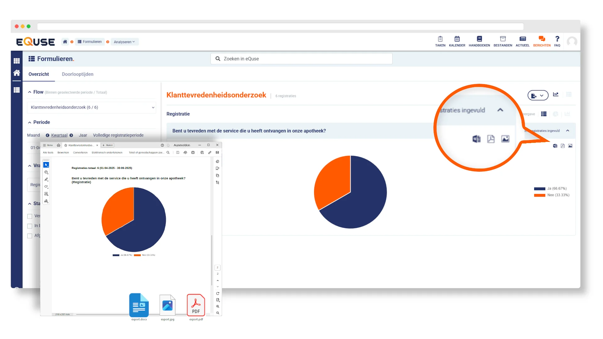The width and height of the screenshot is (603, 339).
Task: Tick the third Status checkbox 'Afg'
Action: (x=30, y=236)
